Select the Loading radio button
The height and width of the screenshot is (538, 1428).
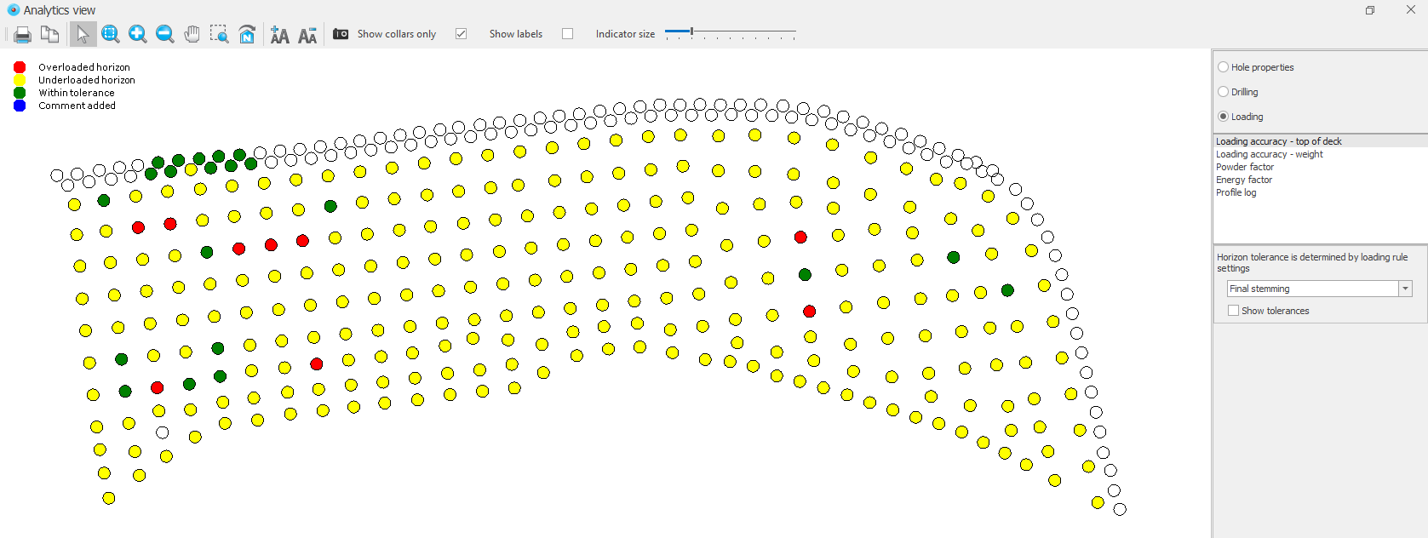click(x=1224, y=117)
